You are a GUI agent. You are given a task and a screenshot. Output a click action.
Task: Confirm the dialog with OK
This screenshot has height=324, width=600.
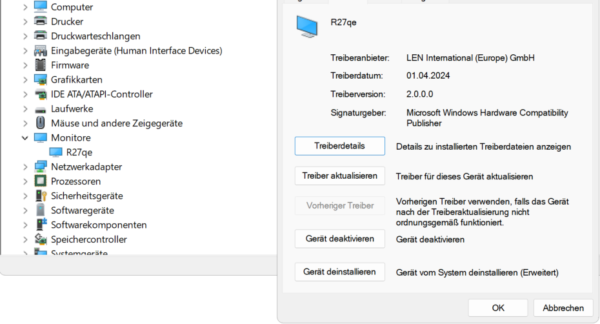tap(497, 308)
